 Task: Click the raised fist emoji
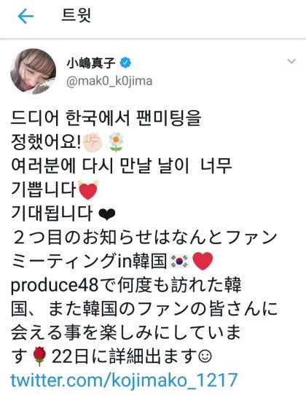[x=93, y=142]
